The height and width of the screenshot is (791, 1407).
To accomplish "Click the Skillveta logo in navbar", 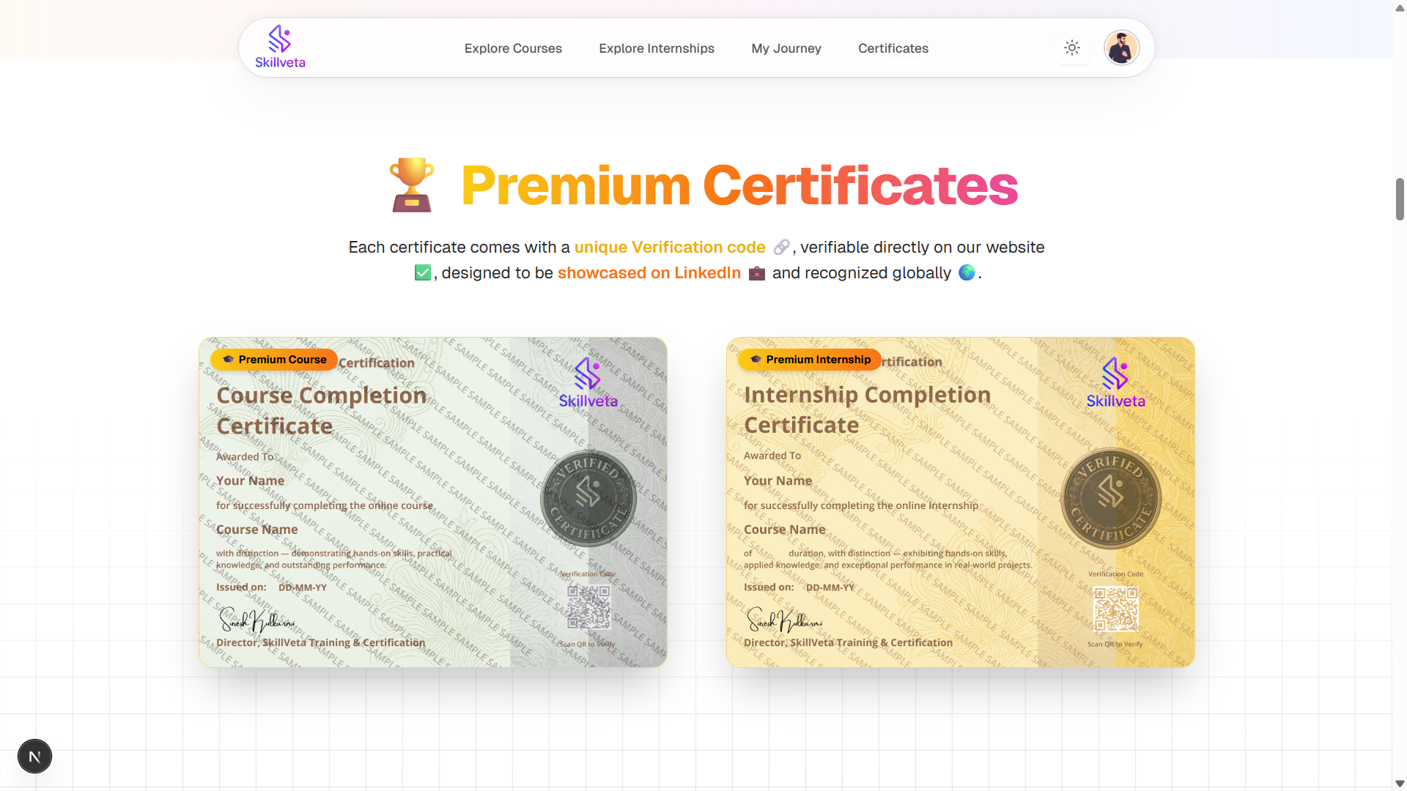I will click(x=280, y=48).
